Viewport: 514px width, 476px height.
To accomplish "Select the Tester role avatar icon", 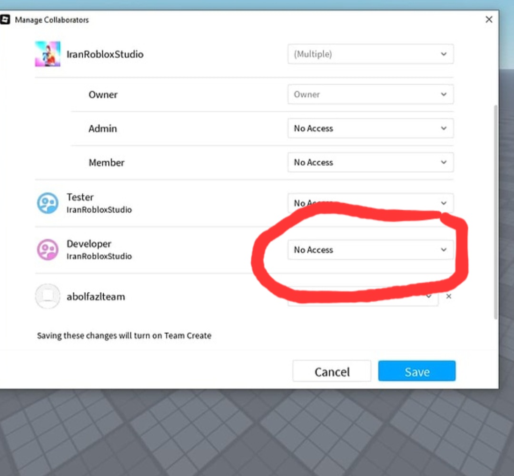I will (x=48, y=202).
